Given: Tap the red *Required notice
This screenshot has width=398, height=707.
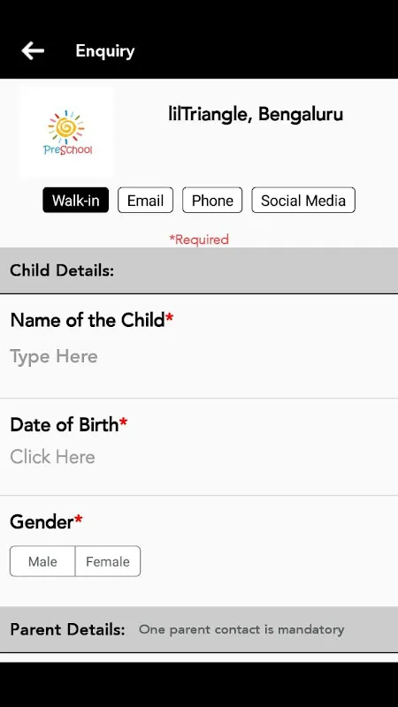Looking at the screenshot, I should point(199,239).
